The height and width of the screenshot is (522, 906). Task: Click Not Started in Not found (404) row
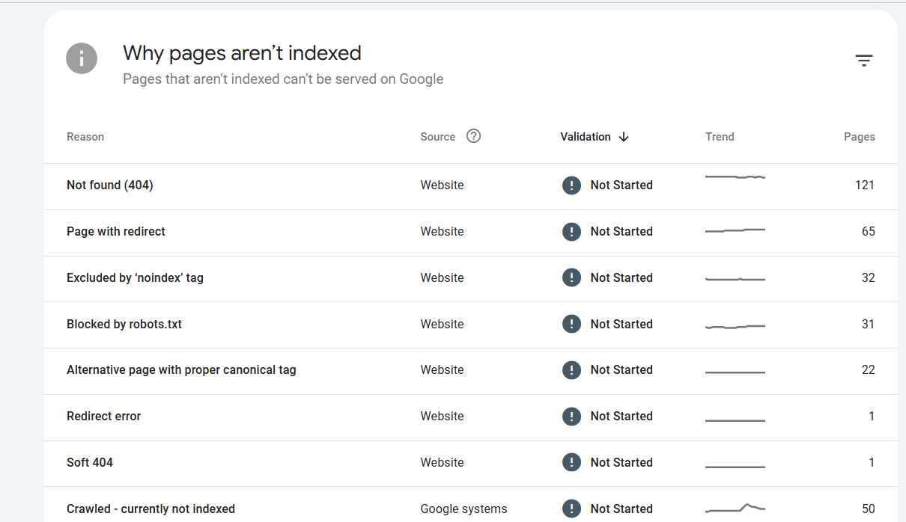[x=621, y=185]
